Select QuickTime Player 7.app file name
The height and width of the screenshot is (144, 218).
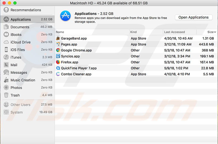pyautogui.click(x=79, y=68)
